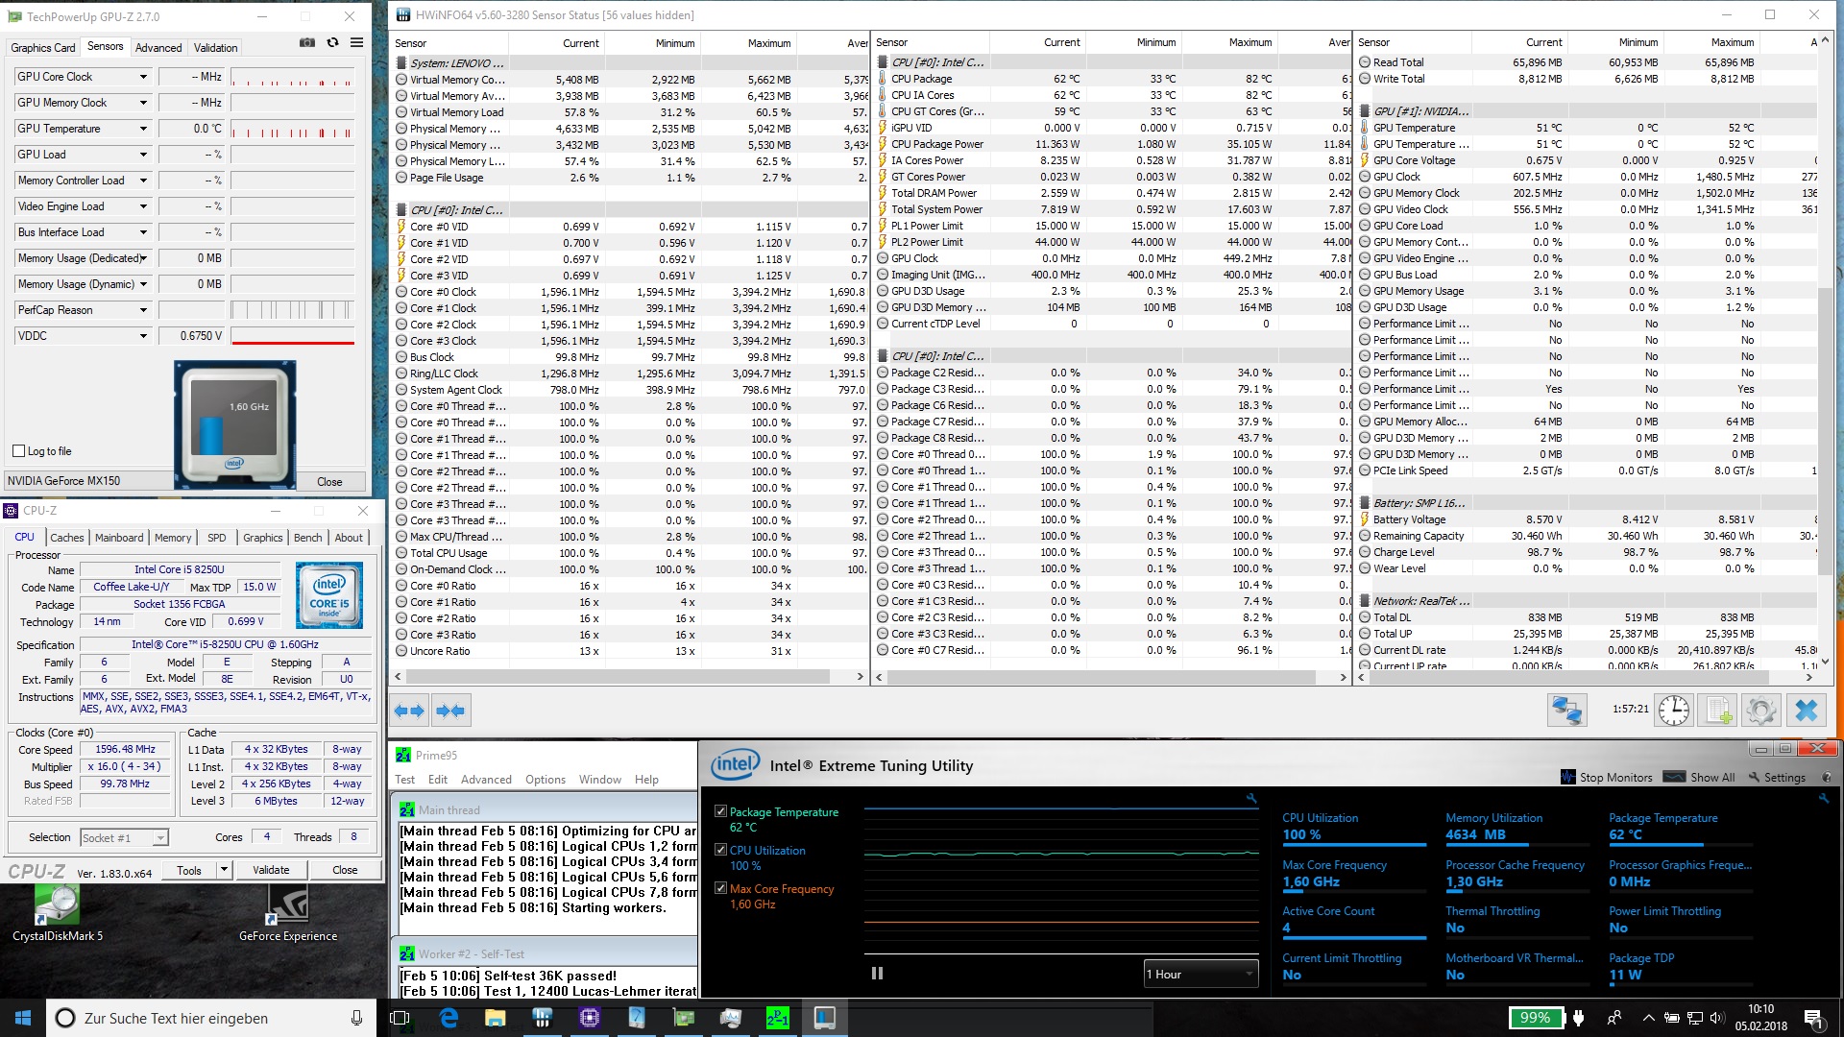
Task: Click the Windows Start button
Action: coord(23,1018)
